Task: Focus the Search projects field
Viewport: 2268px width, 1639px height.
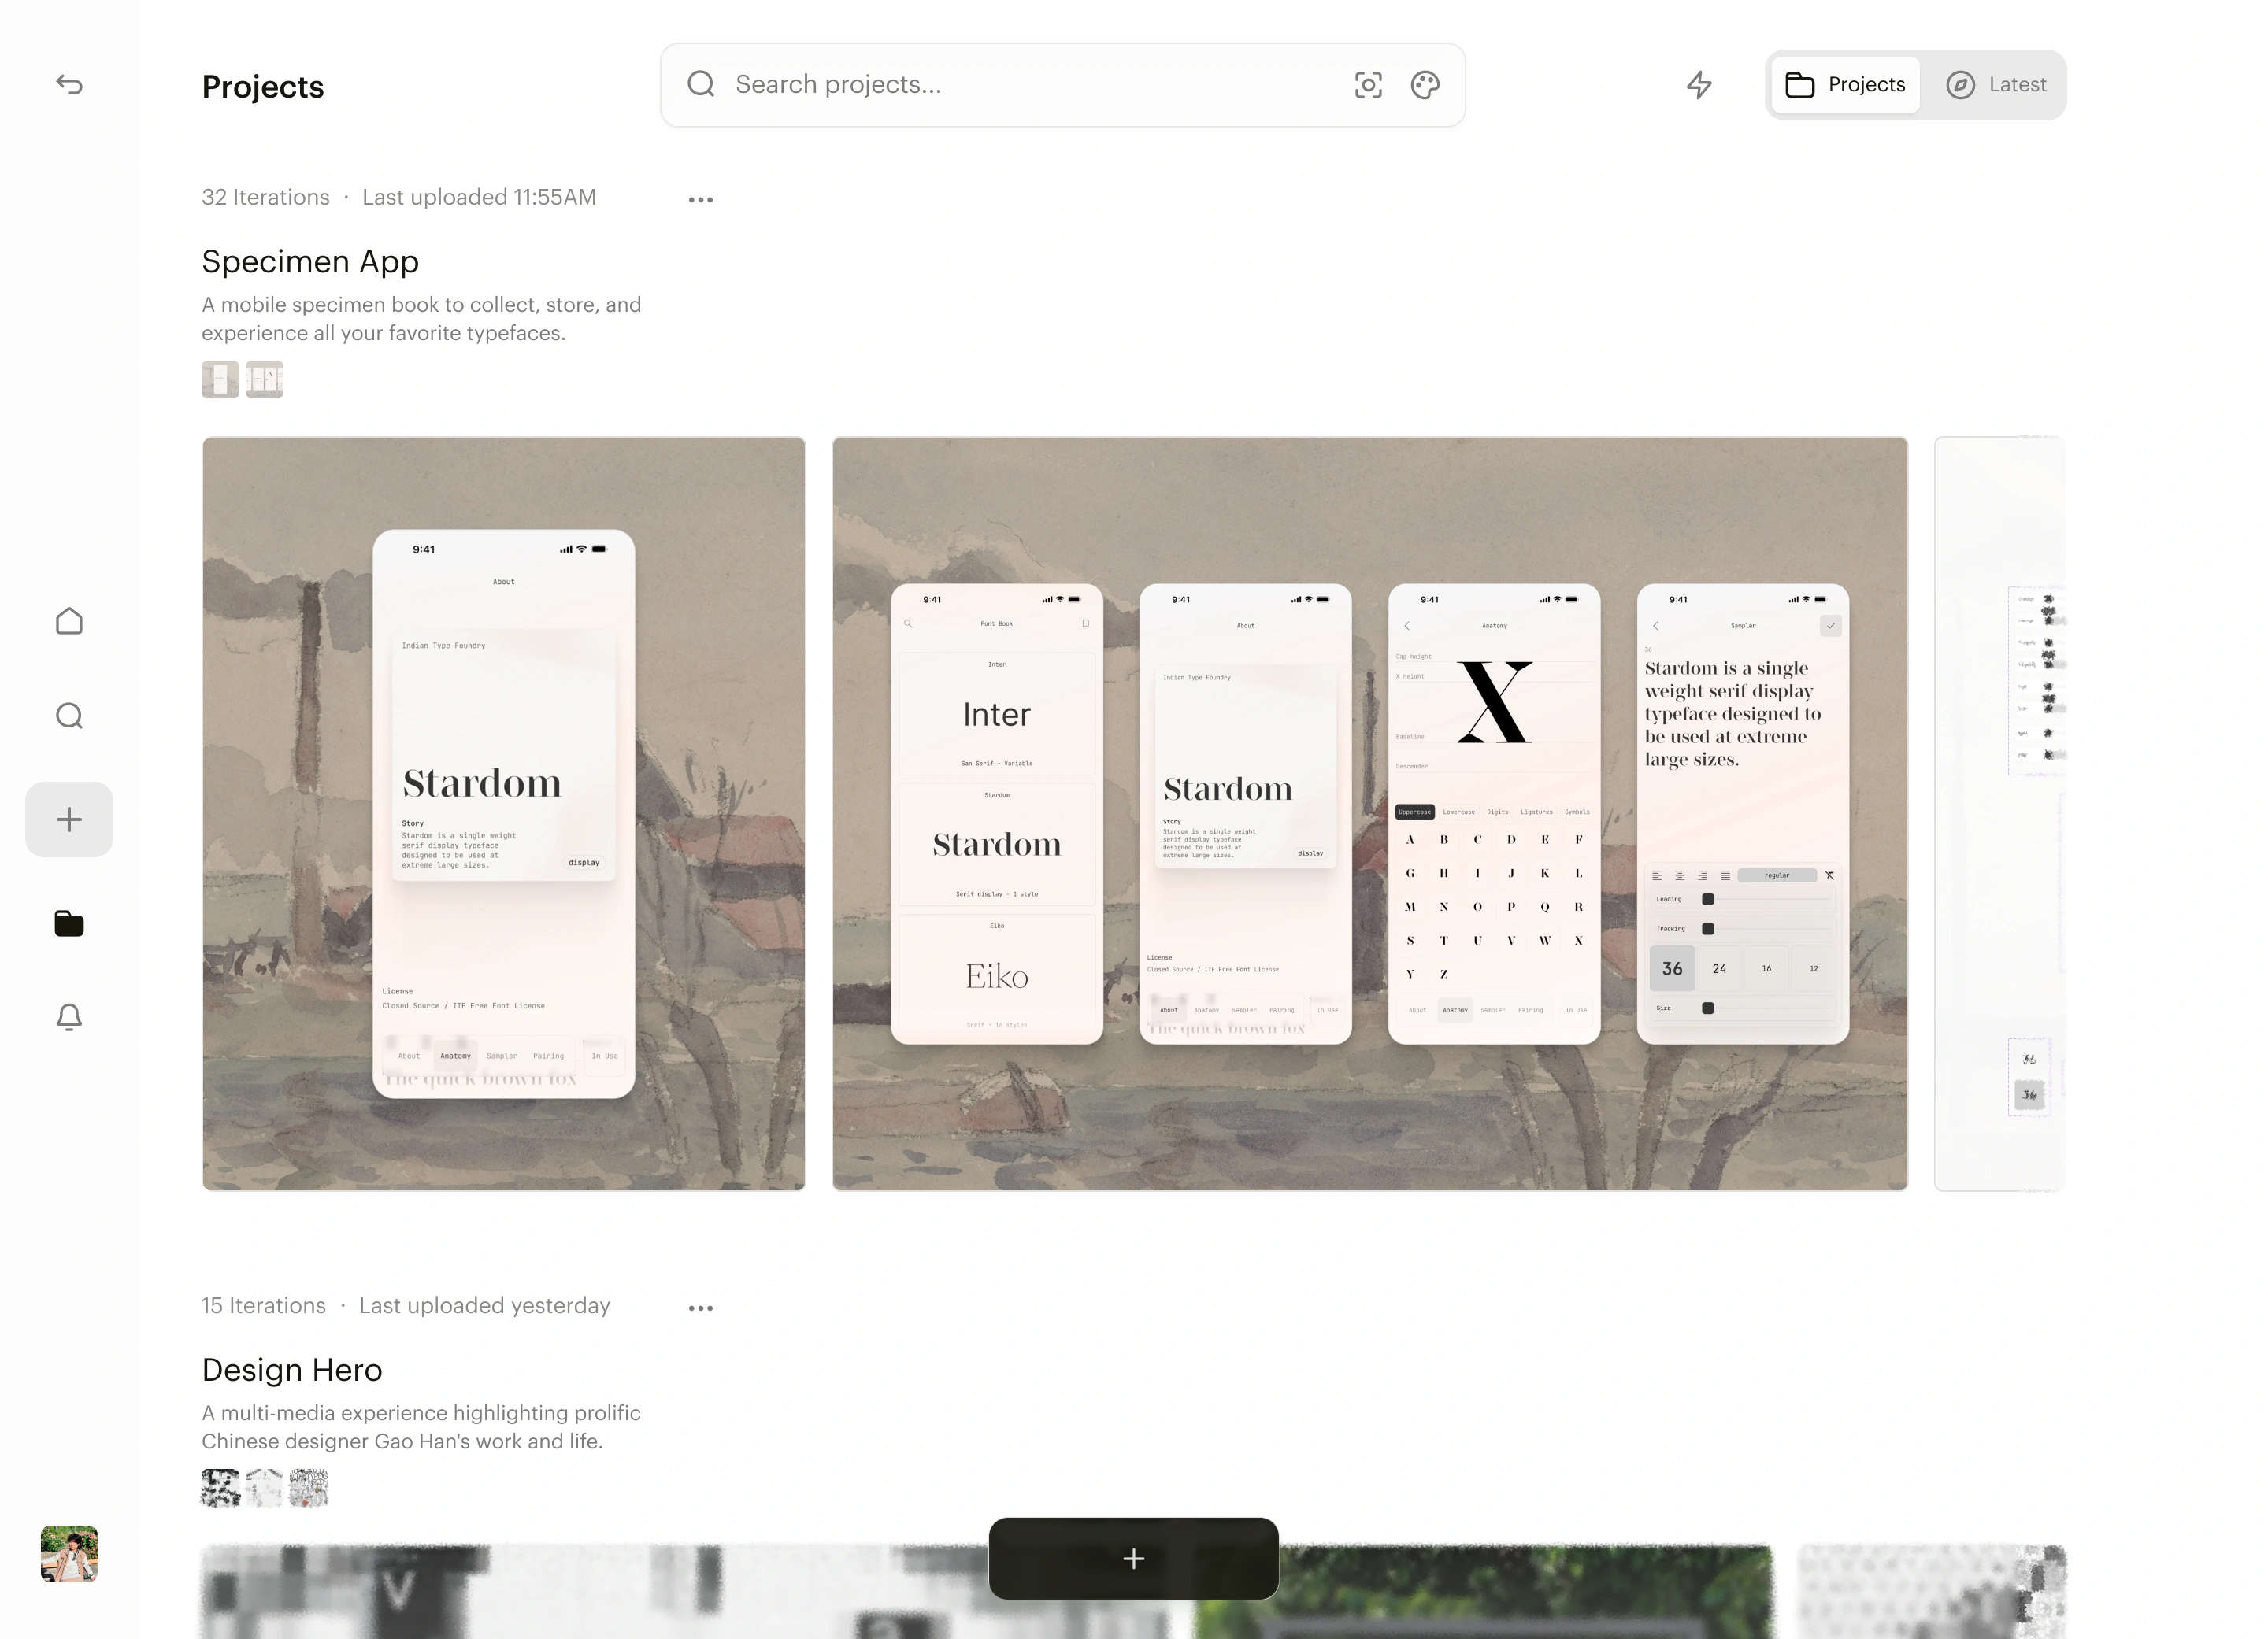Action: tap(1063, 85)
